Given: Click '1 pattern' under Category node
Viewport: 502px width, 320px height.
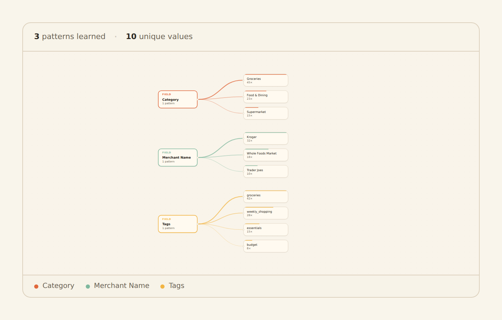Looking at the screenshot, I should click(168, 104).
